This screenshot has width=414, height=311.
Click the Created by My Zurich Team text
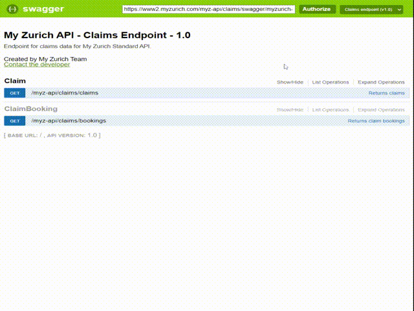[x=45, y=59]
